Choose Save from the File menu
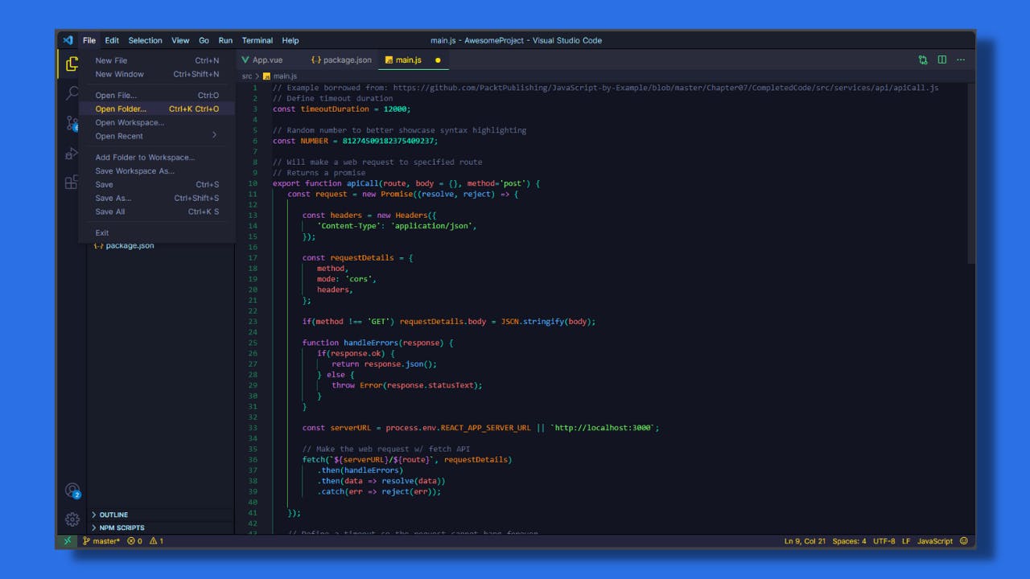Image resolution: width=1030 pixels, height=579 pixels. click(x=157, y=184)
